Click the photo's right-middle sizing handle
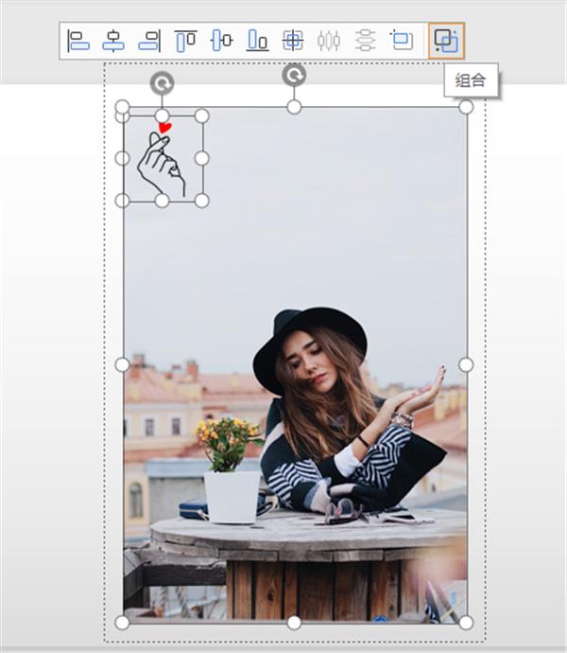The image size is (567, 653). (x=466, y=364)
